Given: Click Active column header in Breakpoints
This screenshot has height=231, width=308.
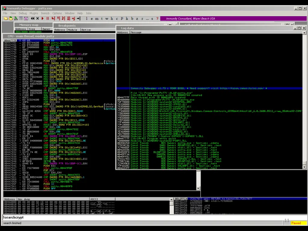Looking at the screenshot, I should coord(98,30).
